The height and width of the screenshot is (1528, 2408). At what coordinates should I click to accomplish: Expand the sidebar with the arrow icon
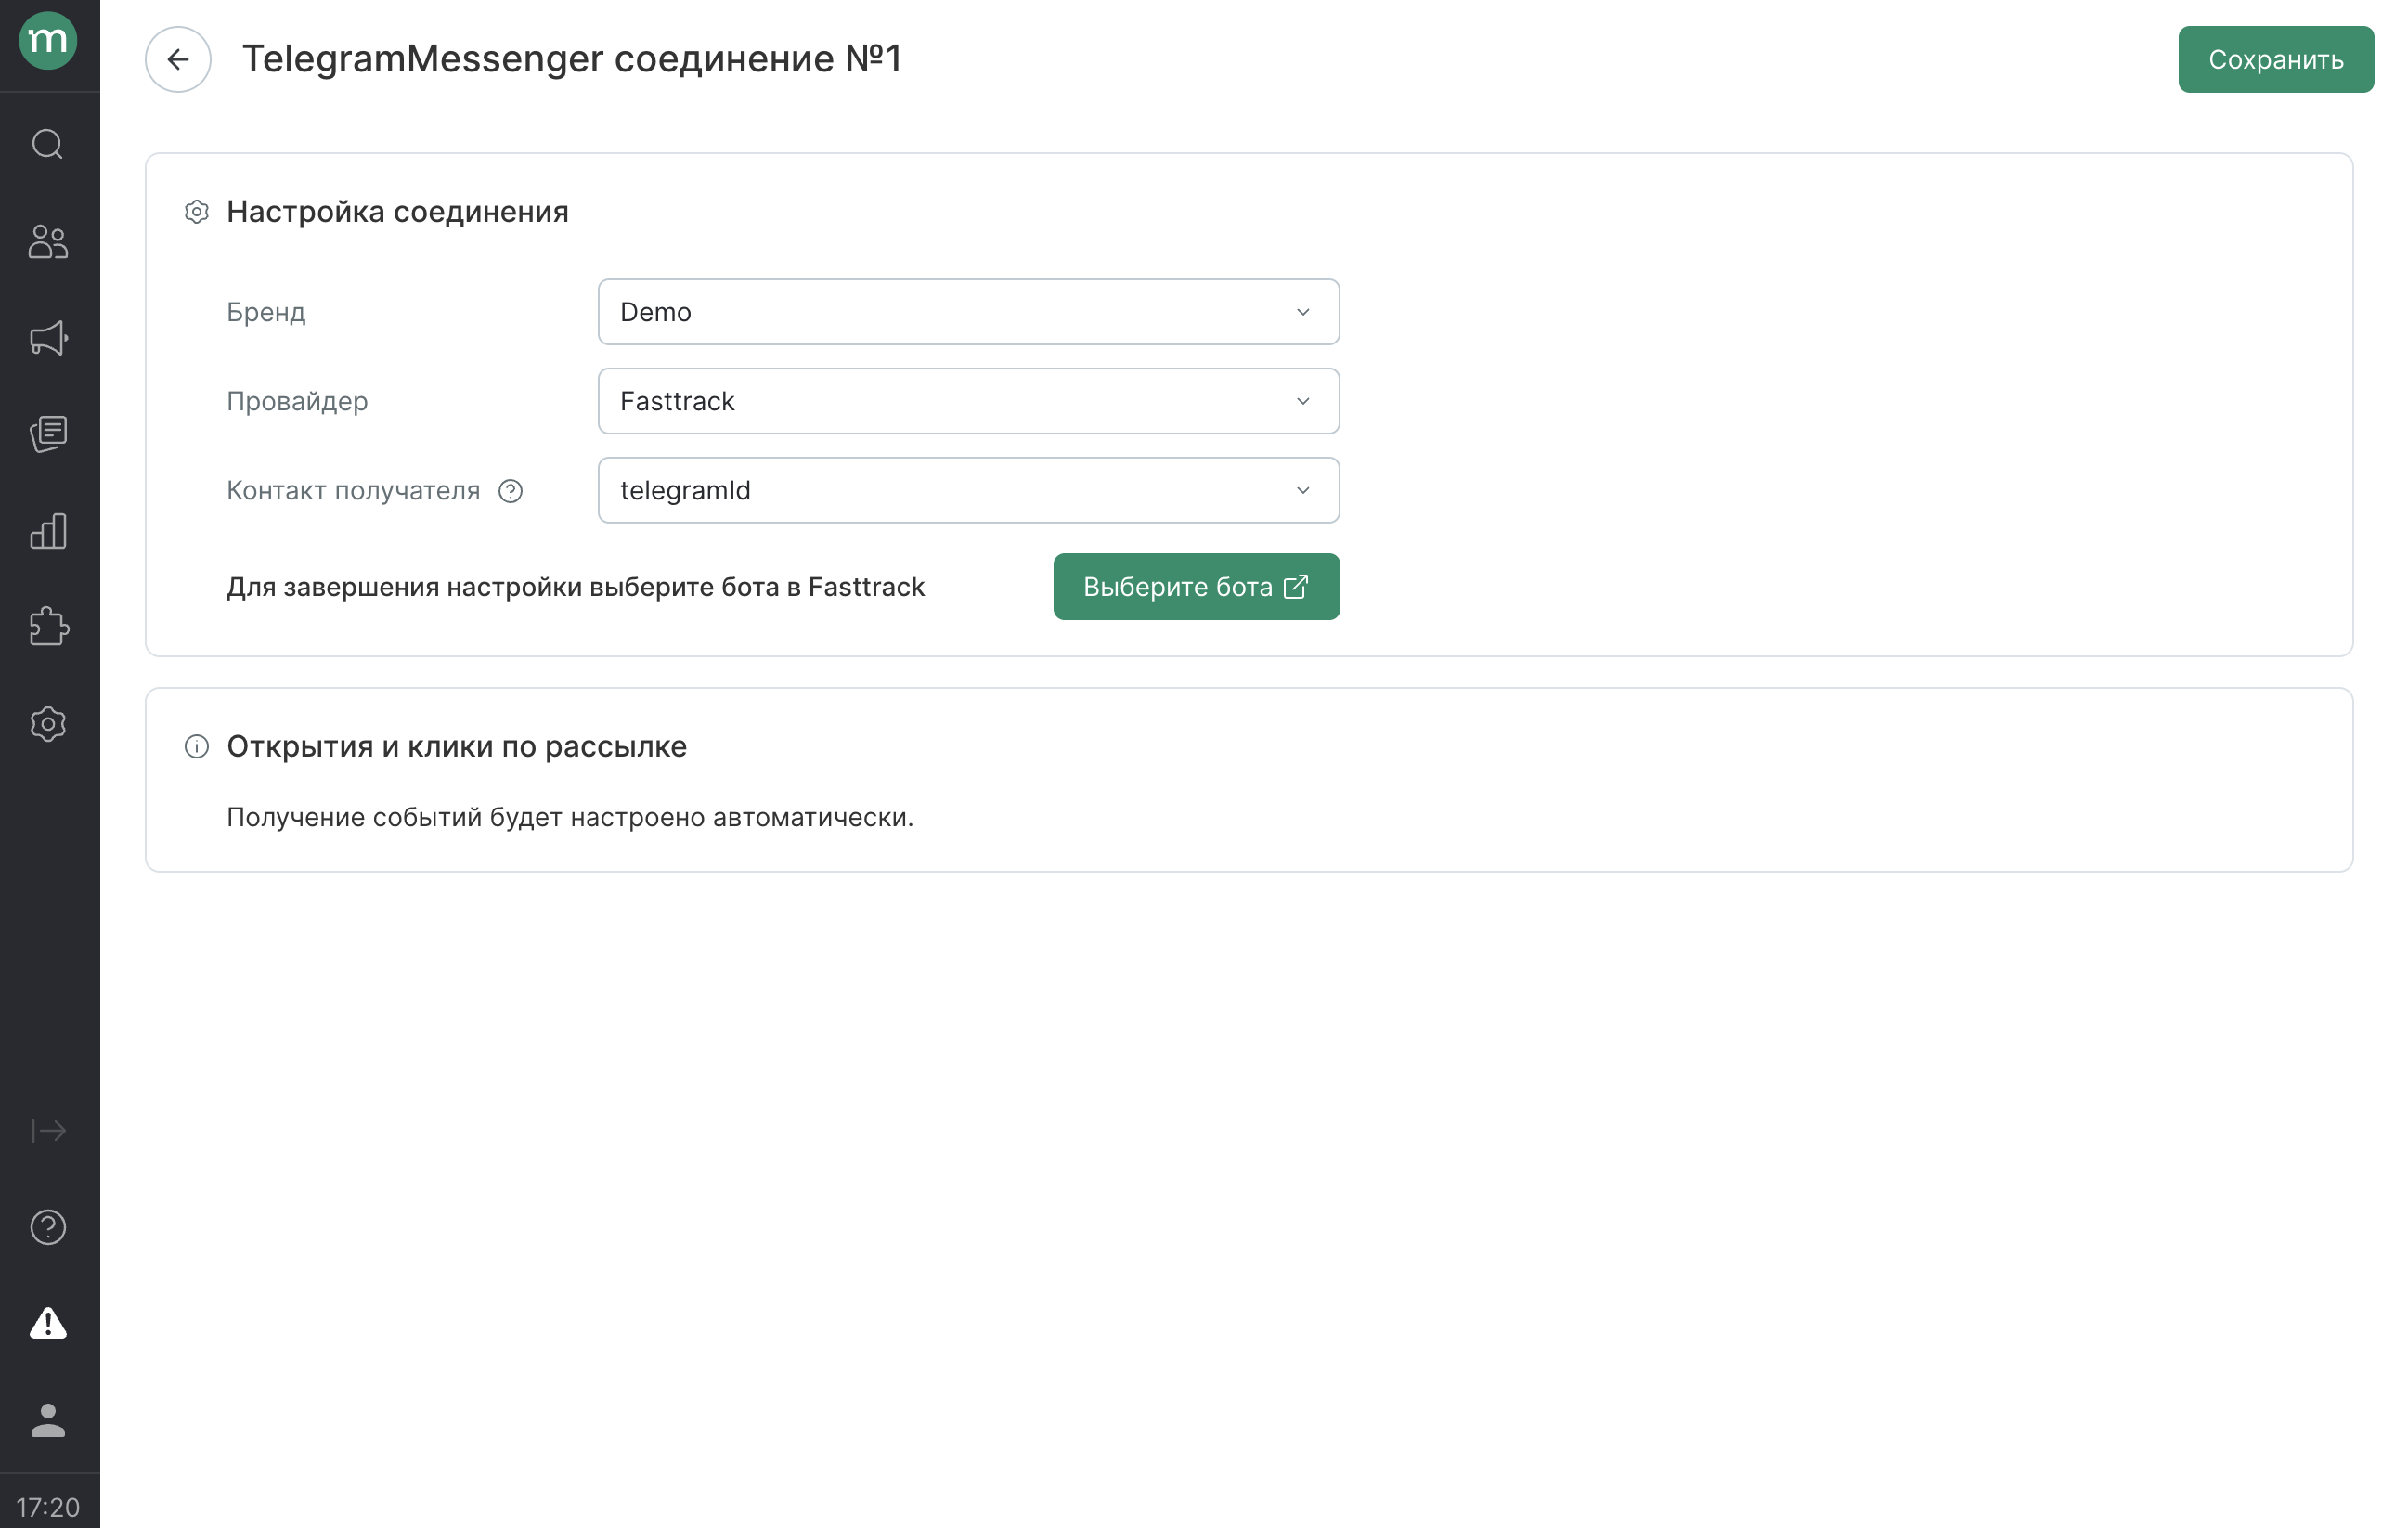(48, 1130)
